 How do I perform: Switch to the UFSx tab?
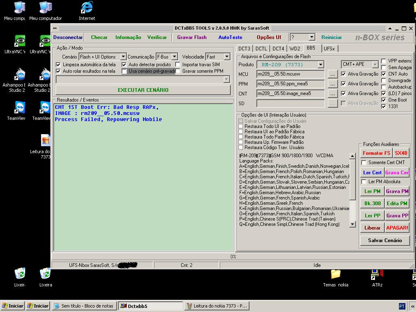tap(329, 49)
